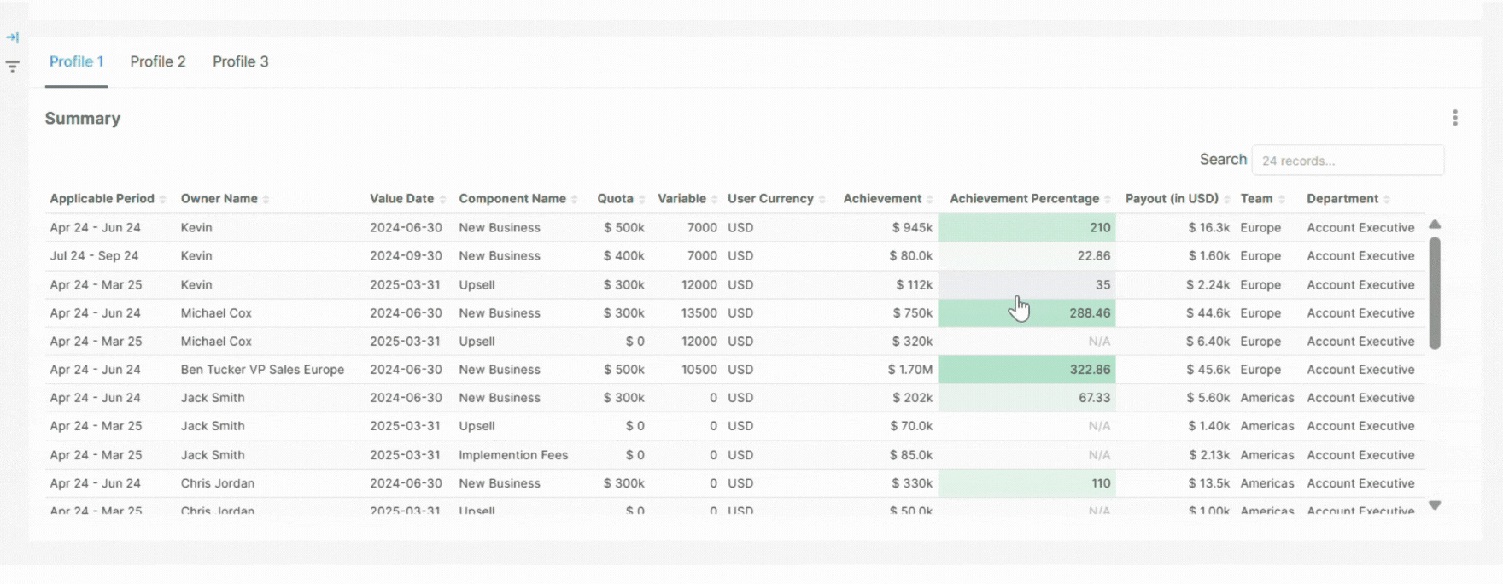Screen dimensions: 1503x584
Task: Click the 67.33 achievement percentage cell
Action: pos(1026,397)
